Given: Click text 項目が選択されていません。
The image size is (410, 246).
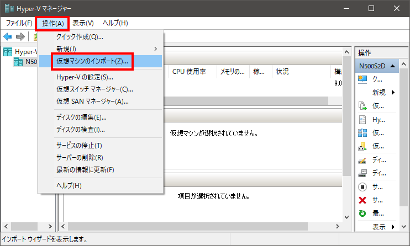Looking at the screenshot, I should pyautogui.click(x=214, y=196).
